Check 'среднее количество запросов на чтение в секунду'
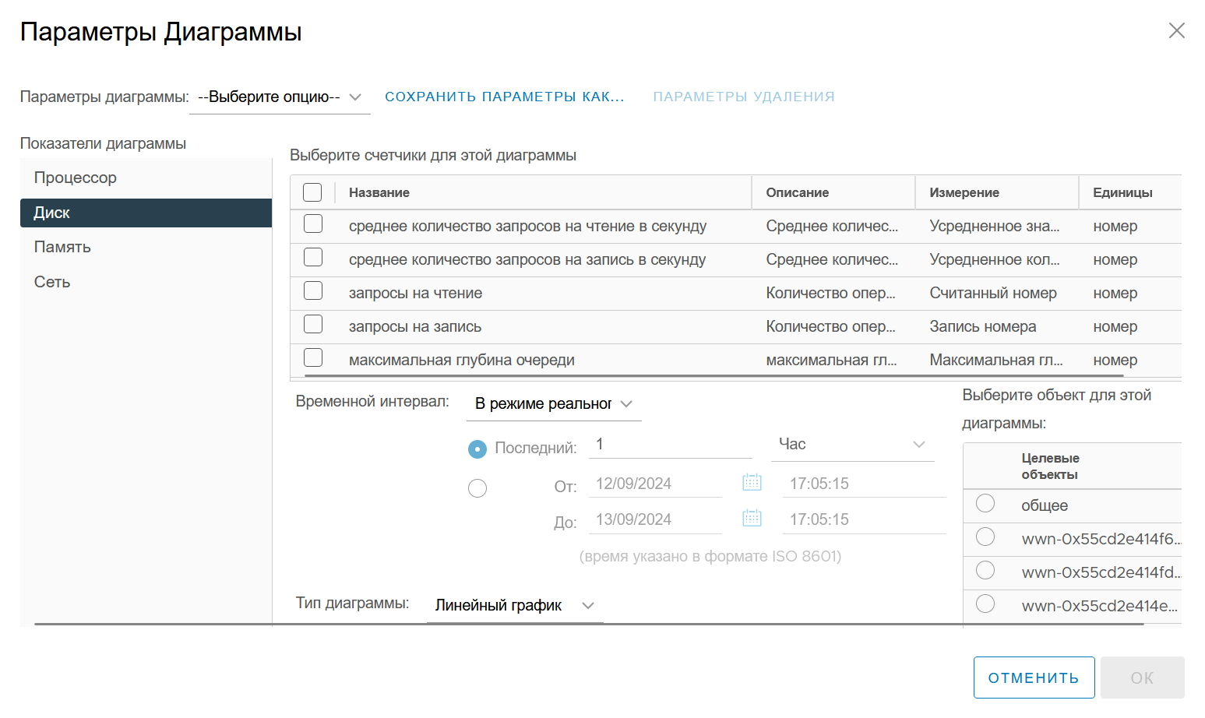This screenshot has height=718, width=1205. pos(313,224)
